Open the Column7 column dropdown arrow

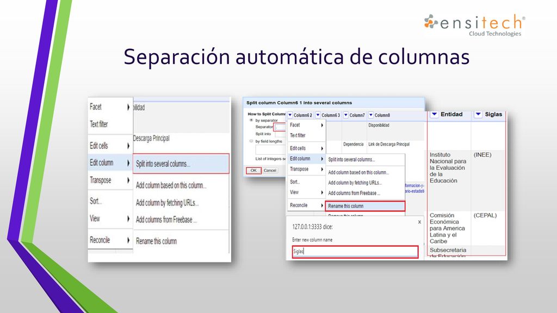pyautogui.click(x=345, y=115)
